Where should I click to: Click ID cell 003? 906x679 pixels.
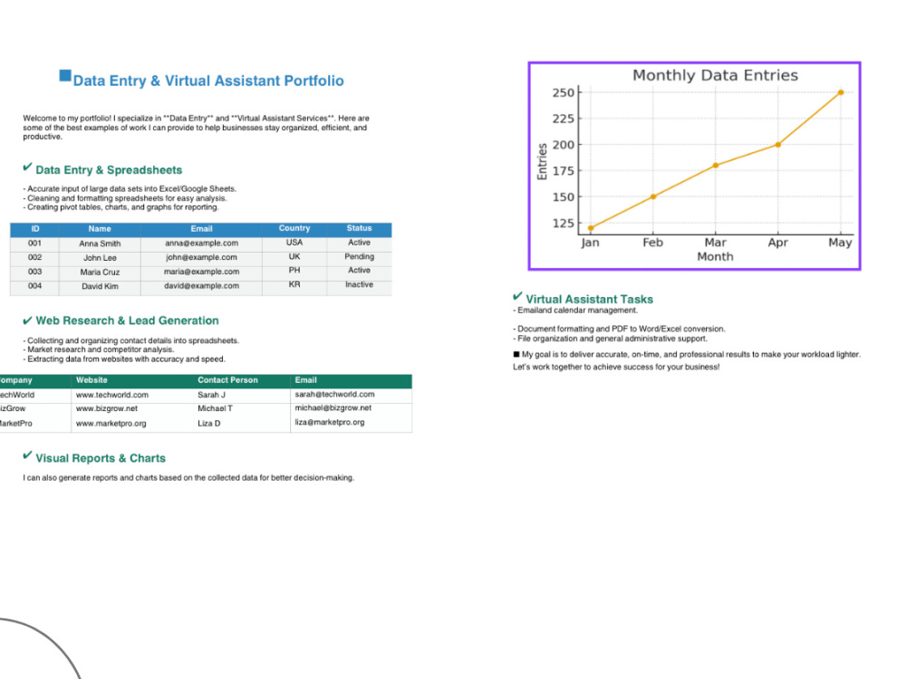34,272
